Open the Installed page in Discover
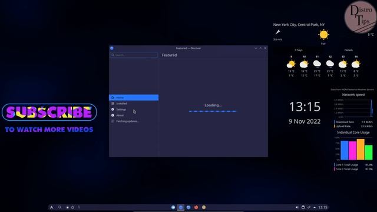 click(x=134, y=104)
